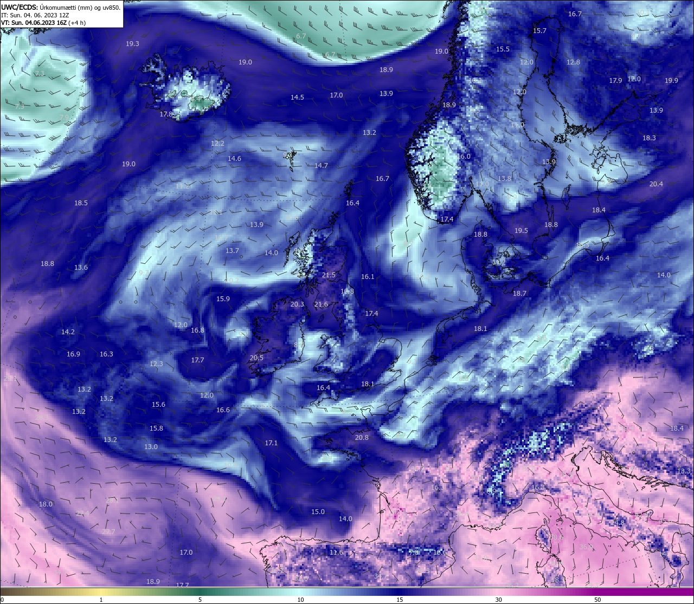Click the 20.4 map value
Viewport: 694px width, 604px height.
(x=656, y=184)
